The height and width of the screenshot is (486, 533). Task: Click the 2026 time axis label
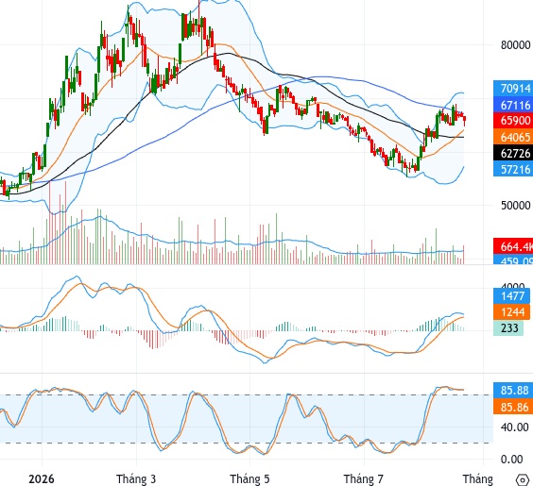point(42,479)
